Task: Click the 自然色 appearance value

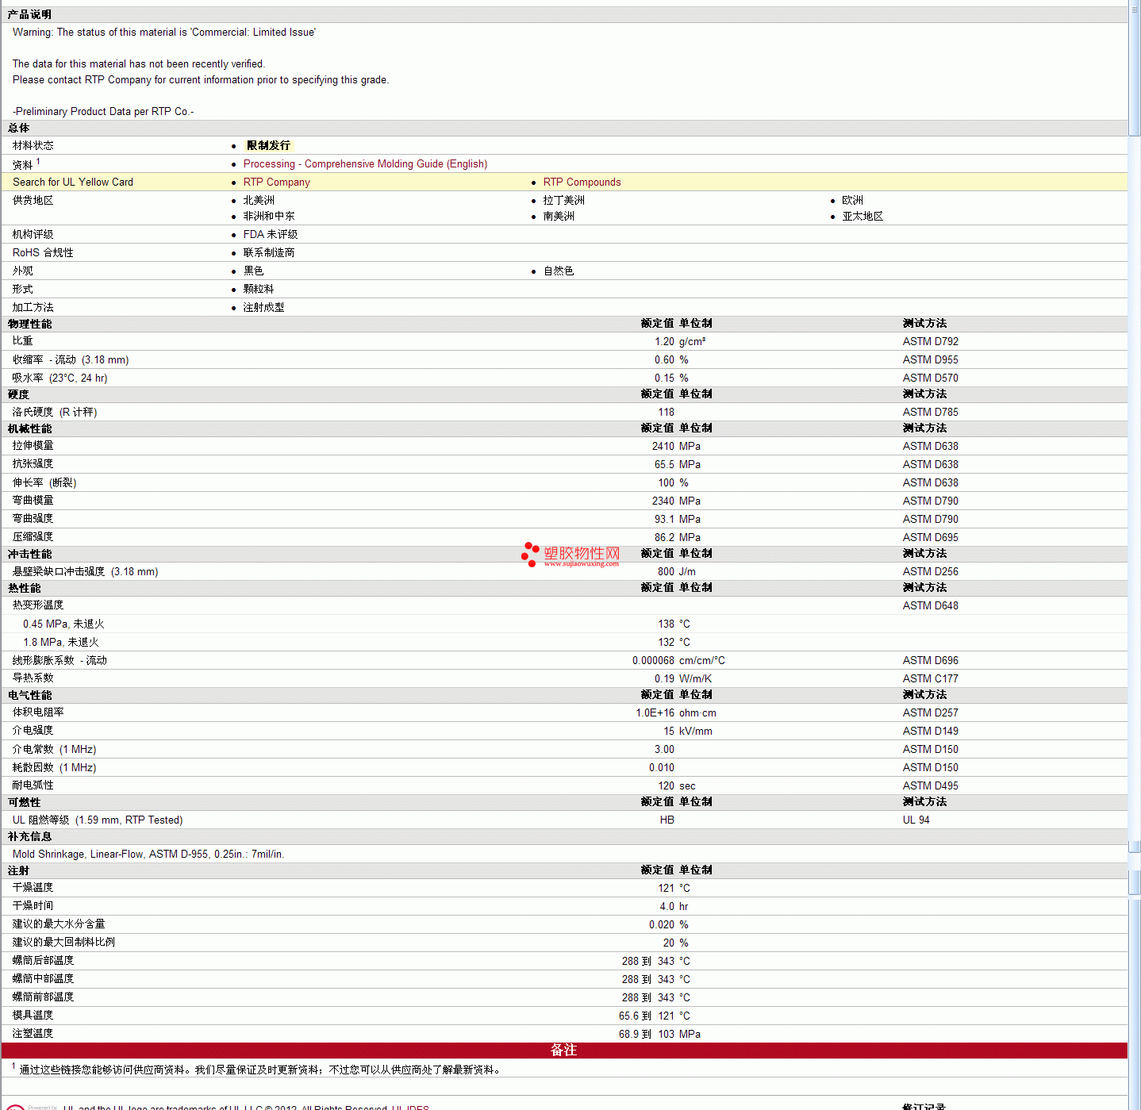Action: click(559, 271)
